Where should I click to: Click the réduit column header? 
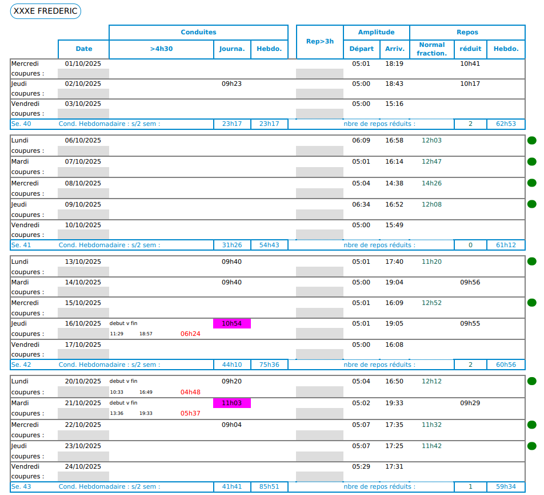(470, 49)
